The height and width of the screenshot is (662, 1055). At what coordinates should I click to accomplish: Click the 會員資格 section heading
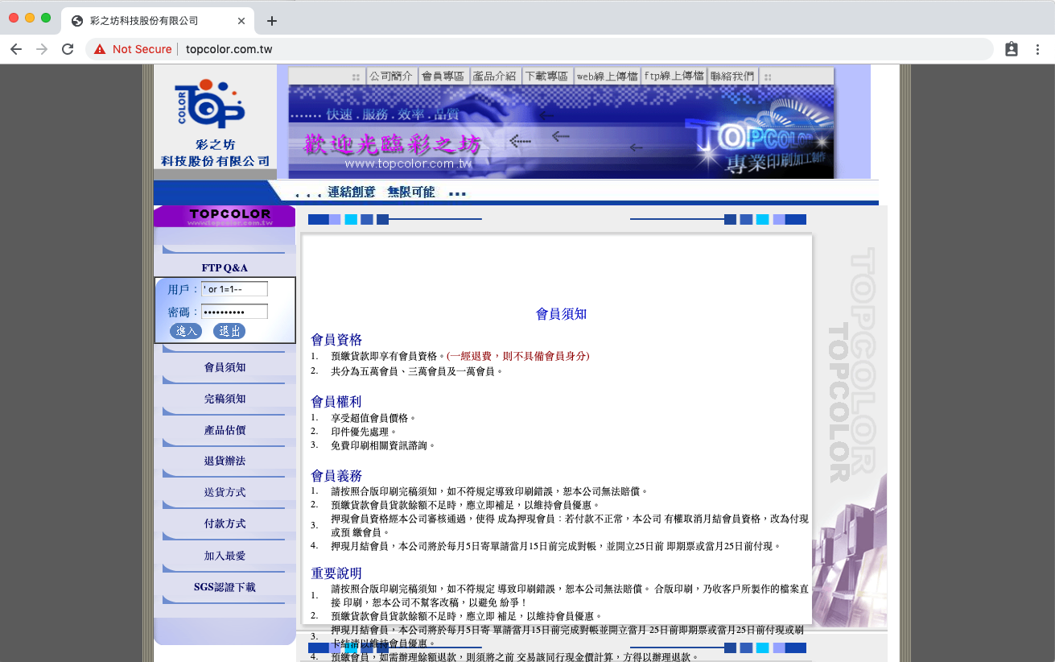[336, 340]
